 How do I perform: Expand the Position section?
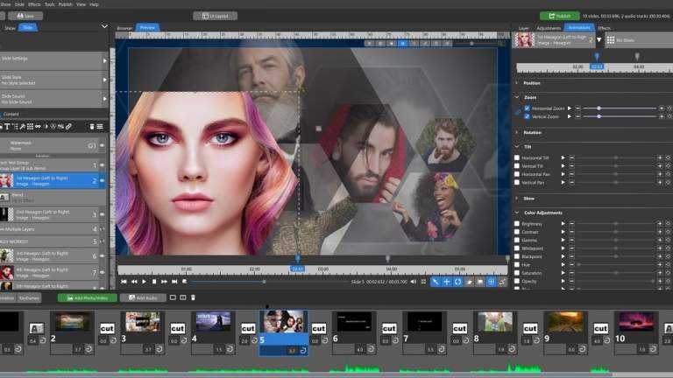pos(517,83)
